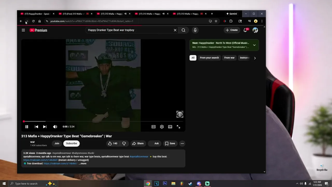Expand the mix playlist chevron
The width and height of the screenshot is (332, 187).
click(x=254, y=45)
